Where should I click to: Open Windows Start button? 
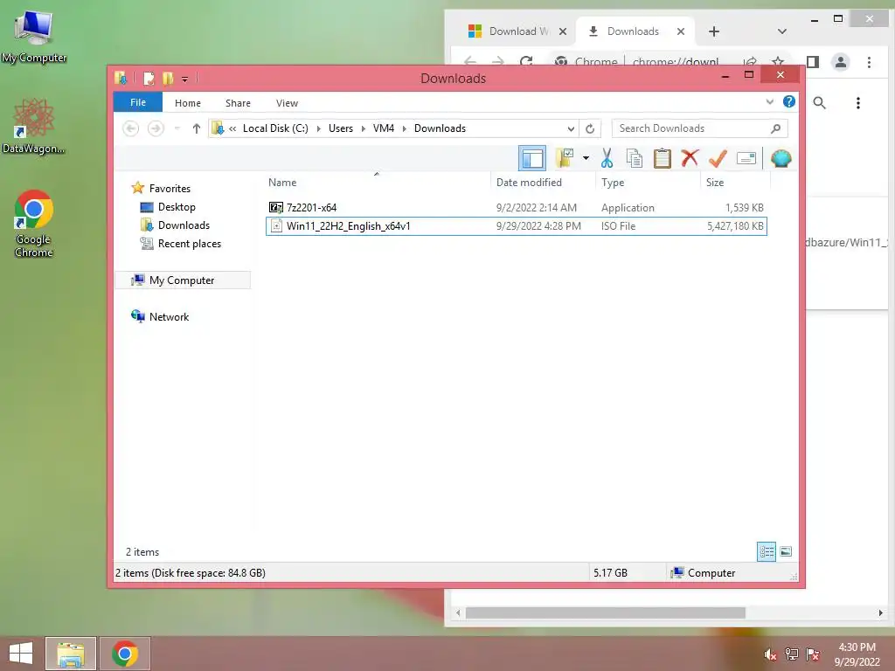pos(21,654)
